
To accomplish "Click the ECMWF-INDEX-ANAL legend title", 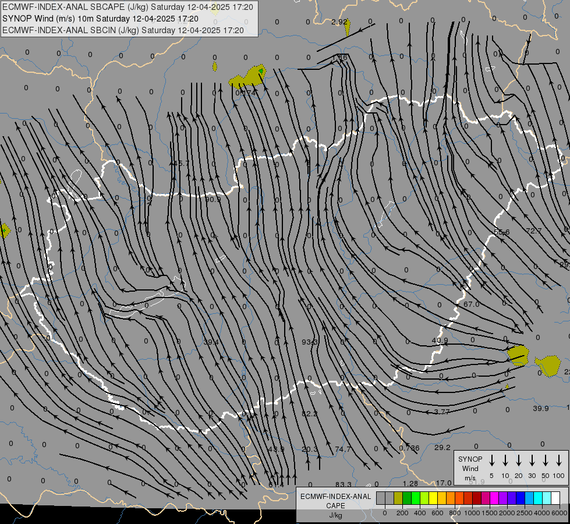I will (335, 497).
